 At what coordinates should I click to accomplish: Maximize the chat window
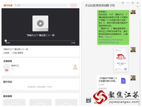coord(133,3)
